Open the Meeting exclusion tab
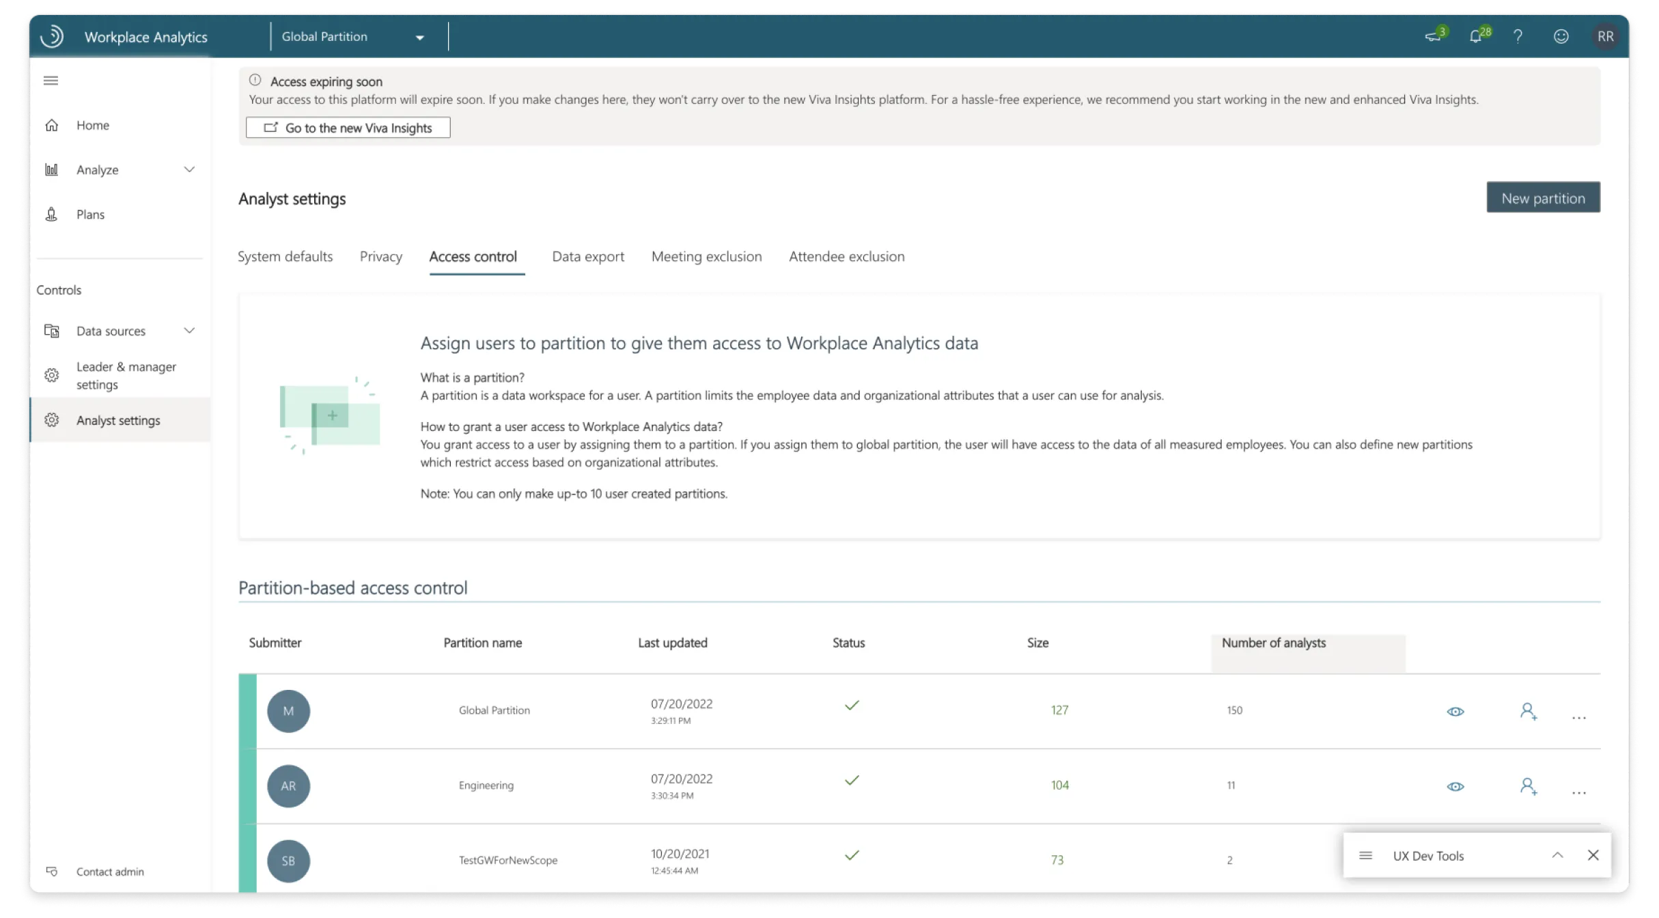Viewport: 1659px width, 918px height. [707, 256]
